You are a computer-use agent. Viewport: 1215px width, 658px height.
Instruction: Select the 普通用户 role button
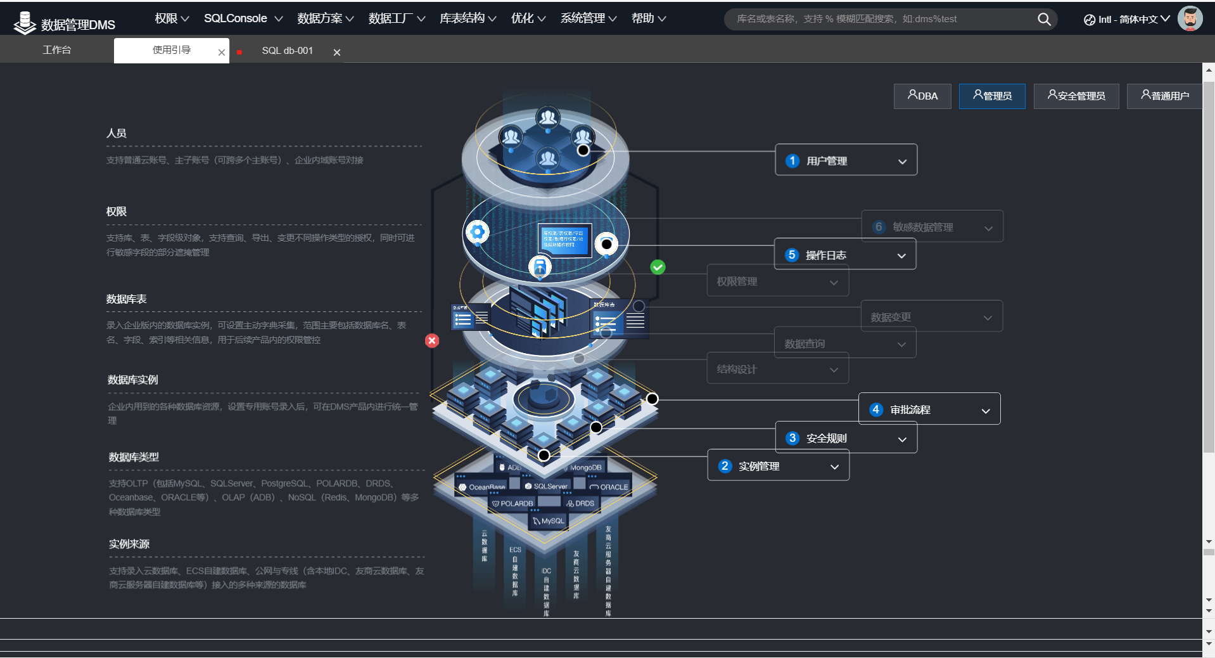pos(1164,96)
